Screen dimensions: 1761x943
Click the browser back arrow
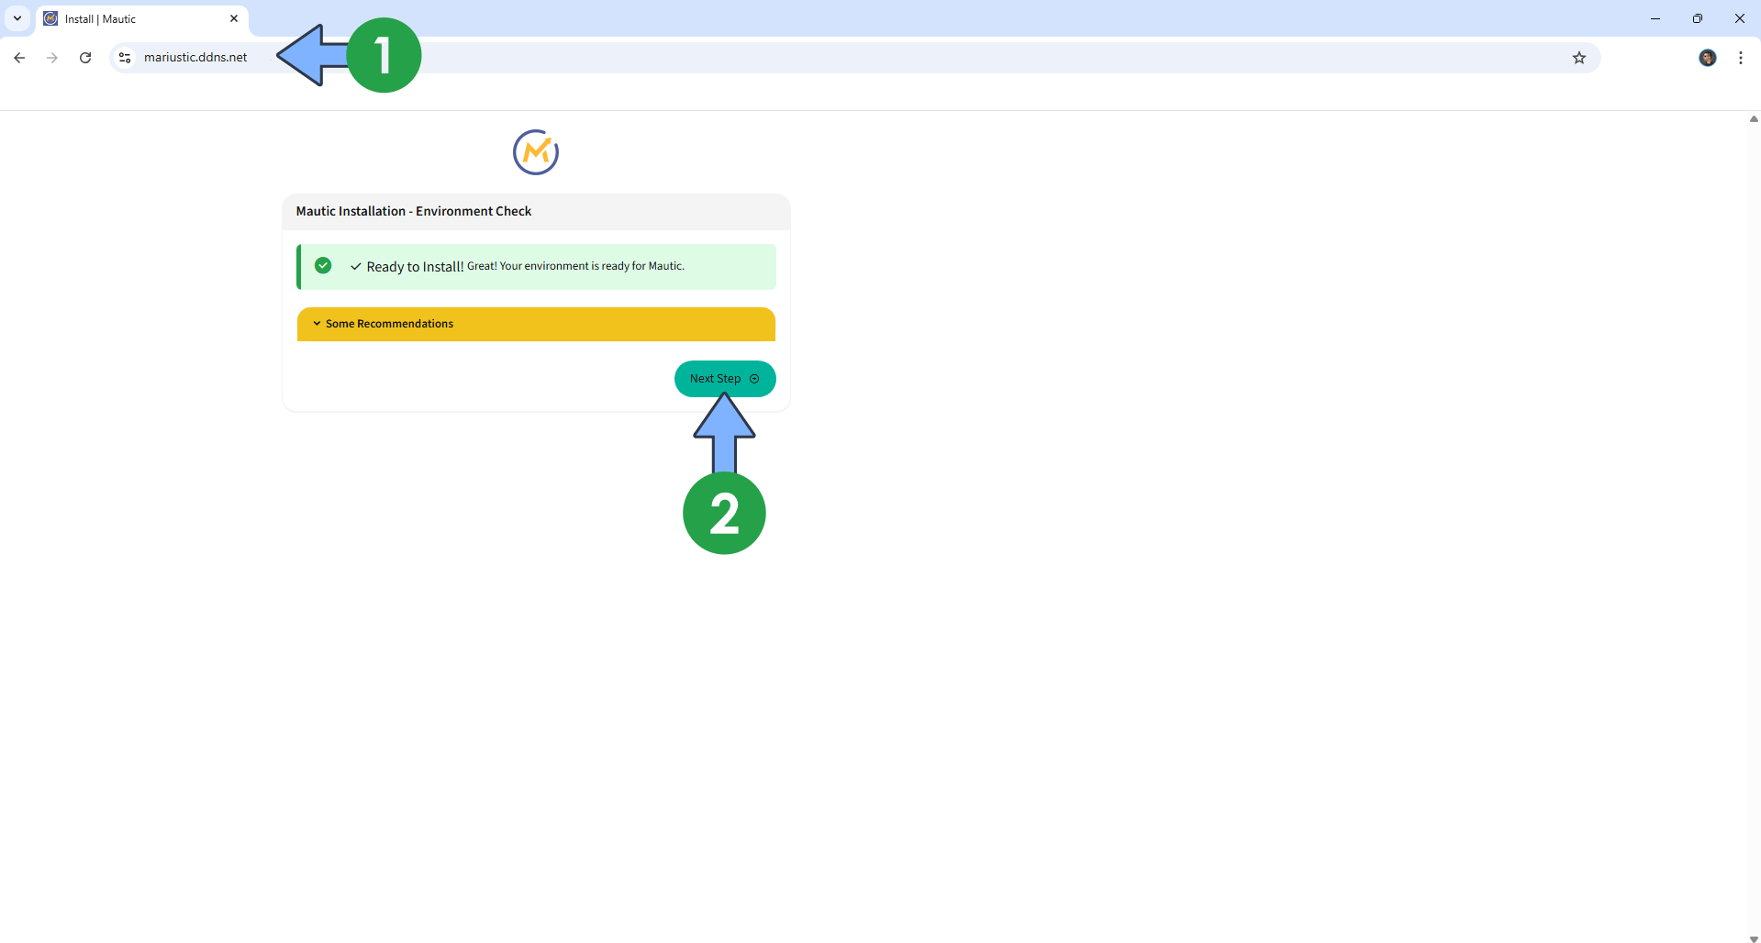point(19,58)
